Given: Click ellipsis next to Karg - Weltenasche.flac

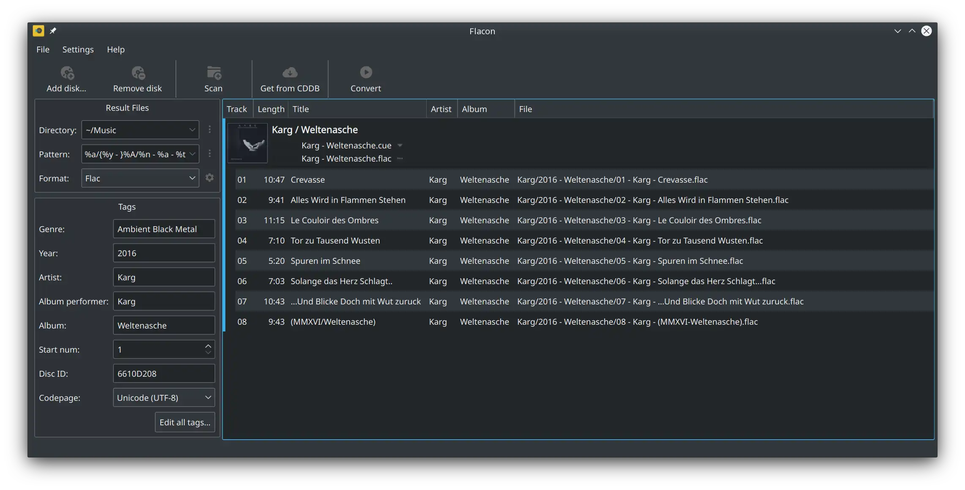Looking at the screenshot, I should click(400, 159).
